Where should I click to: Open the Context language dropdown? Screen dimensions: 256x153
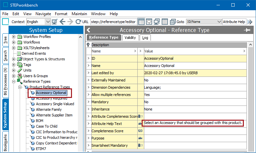[48, 22]
